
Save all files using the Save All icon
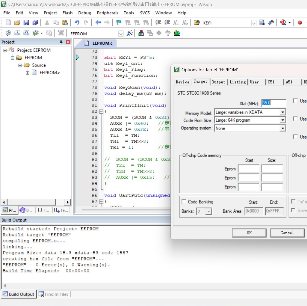tap(35, 22)
